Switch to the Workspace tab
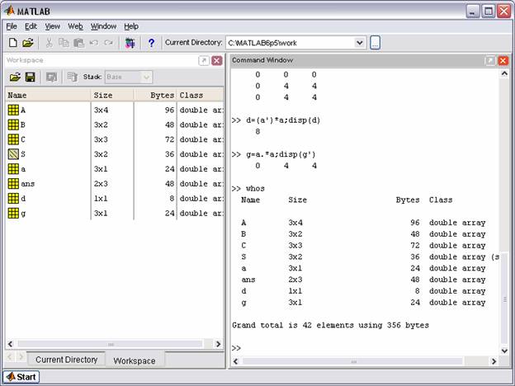The width and height of the screenshot is (515, 386). pyautogui.click(x=135, y=360)
